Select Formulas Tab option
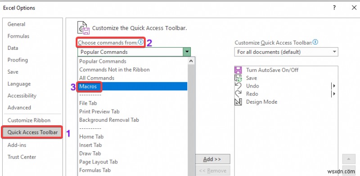360x176 pixels. [95, 170]
